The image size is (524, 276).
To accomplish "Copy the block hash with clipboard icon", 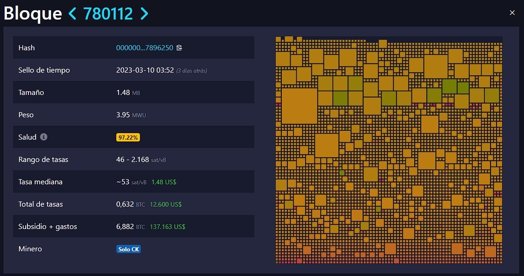I will pyautogui.click(x=179, y=48).
